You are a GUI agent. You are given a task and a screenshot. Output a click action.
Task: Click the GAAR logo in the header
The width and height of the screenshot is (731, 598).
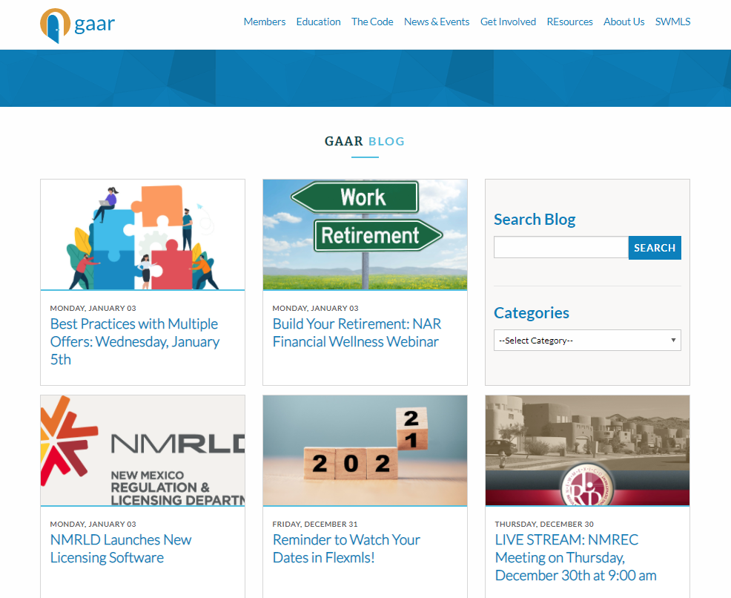[77, 25]
